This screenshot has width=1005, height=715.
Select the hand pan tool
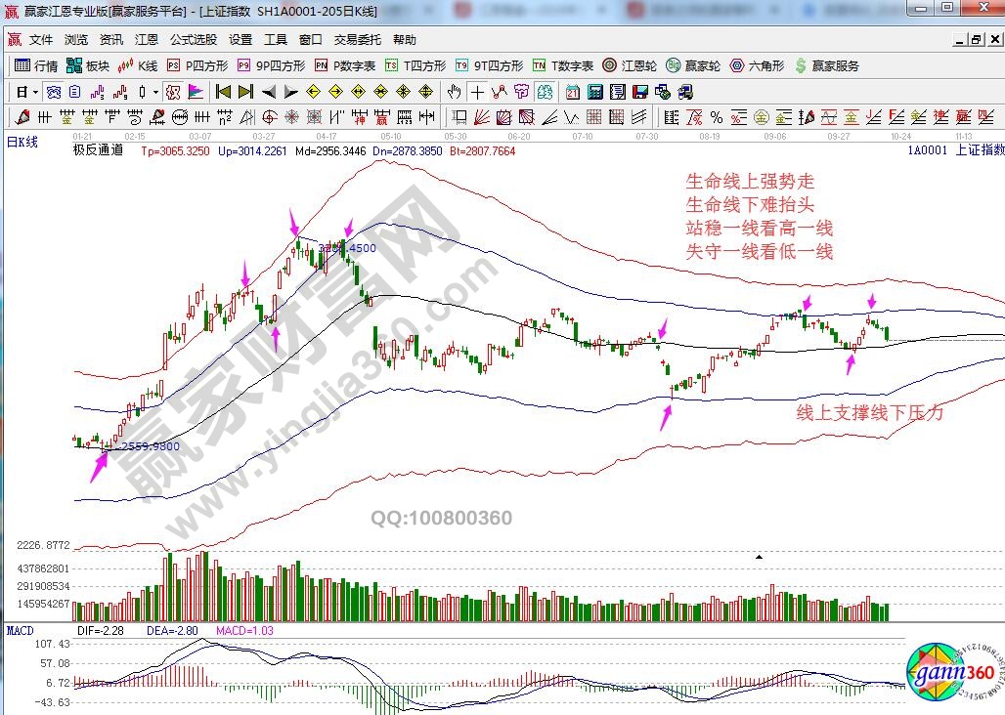(454, 92)
